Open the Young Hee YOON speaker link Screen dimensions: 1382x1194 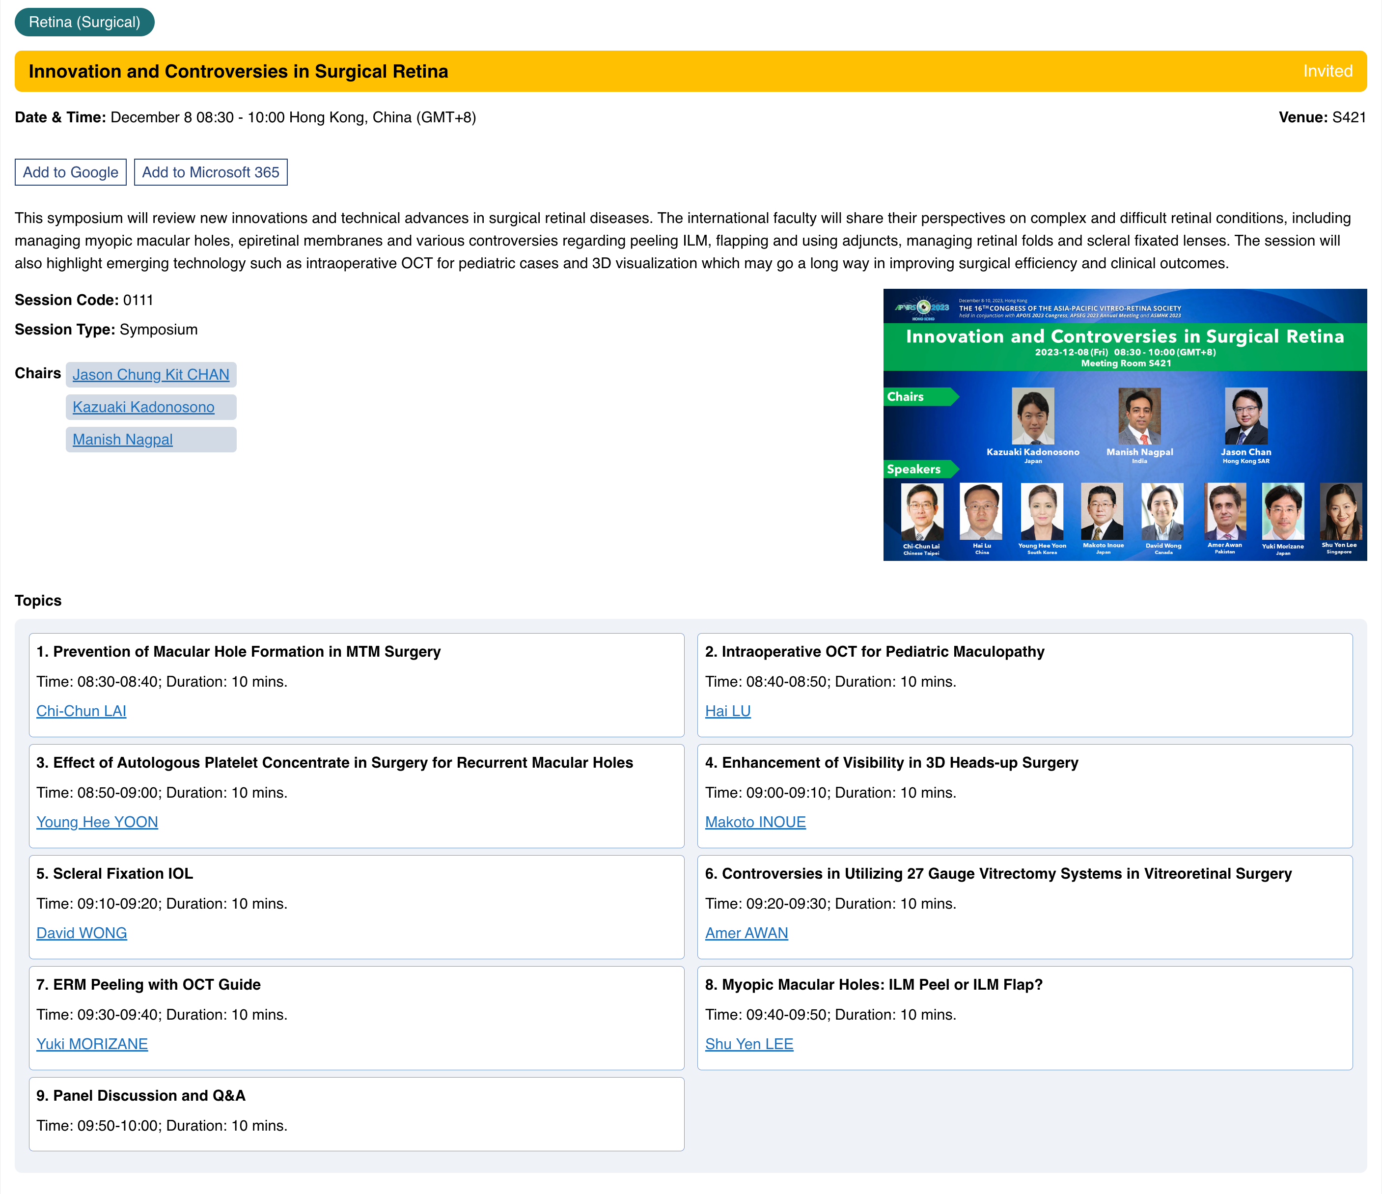pyautogui.click(x=97, y=822)
